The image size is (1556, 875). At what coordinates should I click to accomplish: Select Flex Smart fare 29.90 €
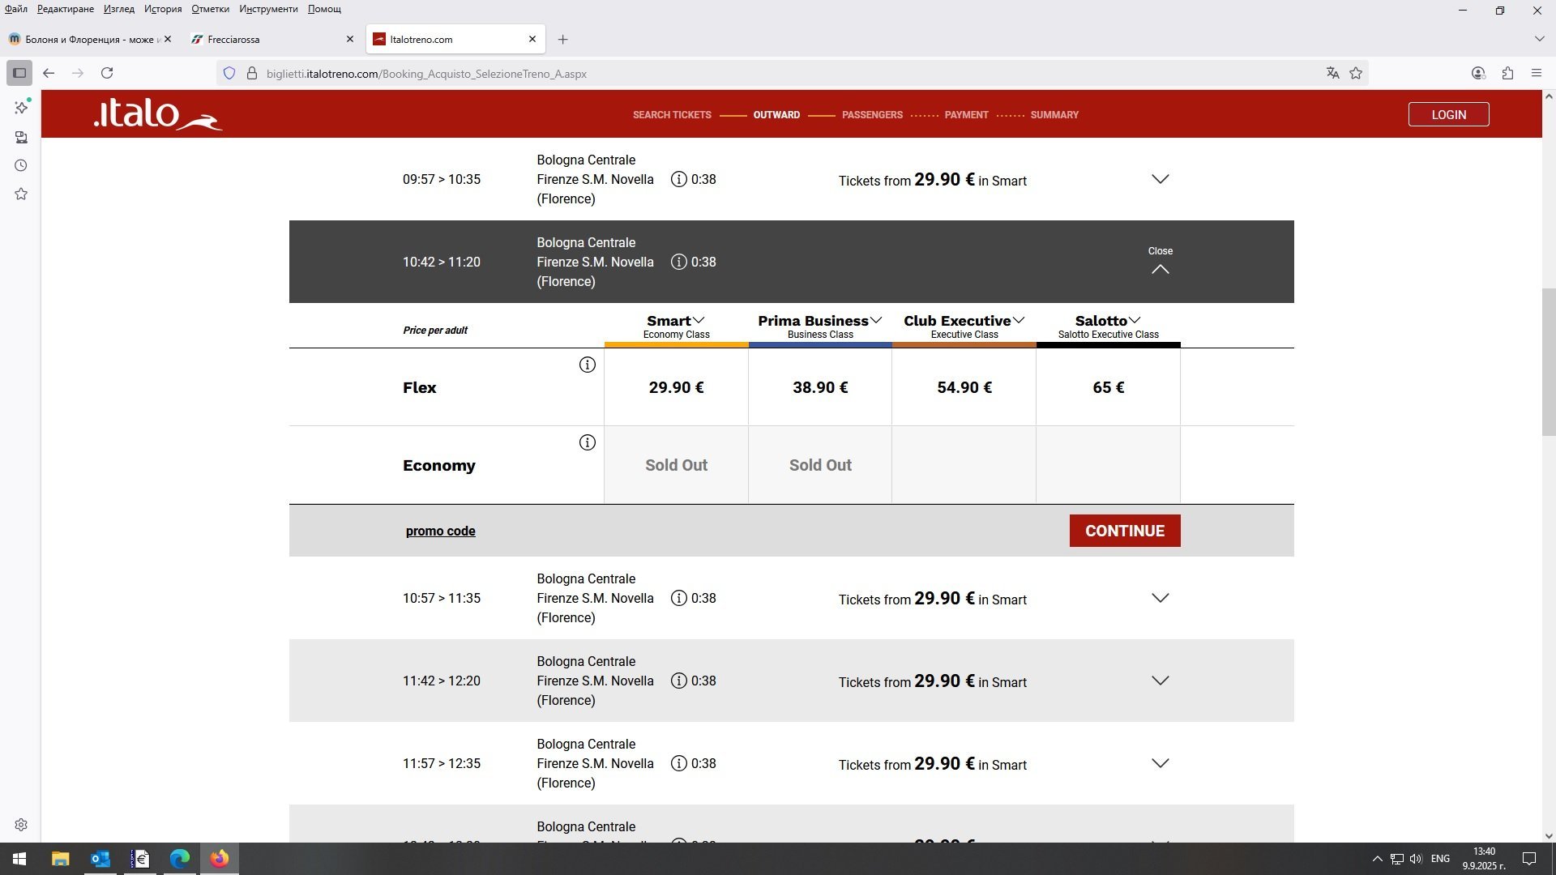point(676,387)
